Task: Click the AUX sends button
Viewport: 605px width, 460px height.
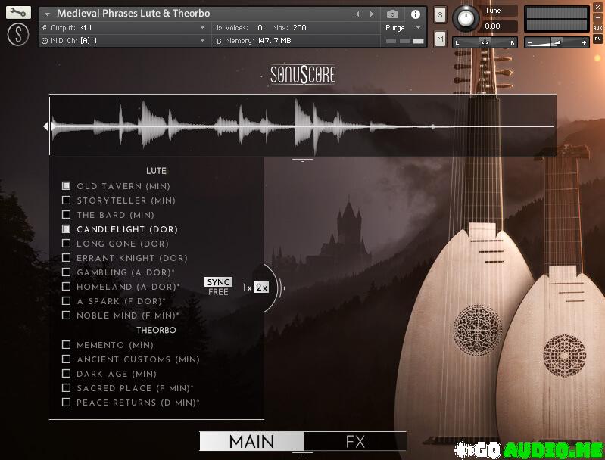Action: pos(597,28)
